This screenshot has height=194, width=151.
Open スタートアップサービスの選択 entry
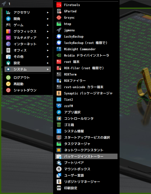coord(86,137)
